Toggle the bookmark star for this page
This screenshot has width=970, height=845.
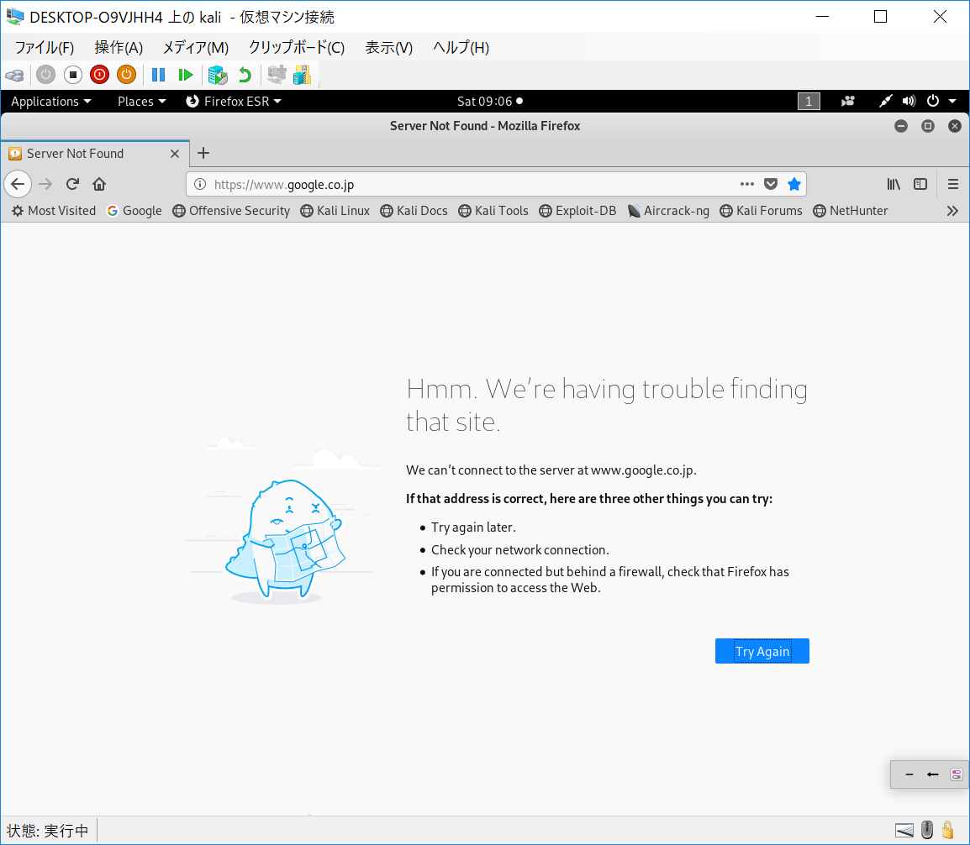(x=793, y=184)
